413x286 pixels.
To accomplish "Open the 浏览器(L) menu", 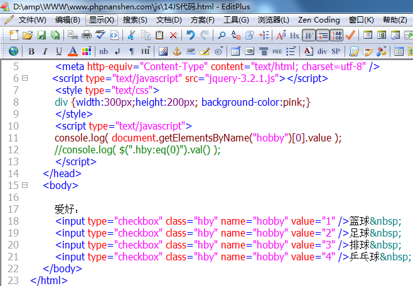I will point(273,20).
